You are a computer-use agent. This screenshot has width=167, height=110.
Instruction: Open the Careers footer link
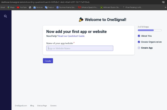[53, 106]
